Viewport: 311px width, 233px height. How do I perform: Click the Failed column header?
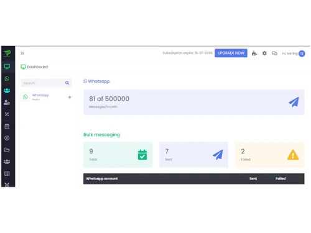pyautogui.click(x=281, y=178)
